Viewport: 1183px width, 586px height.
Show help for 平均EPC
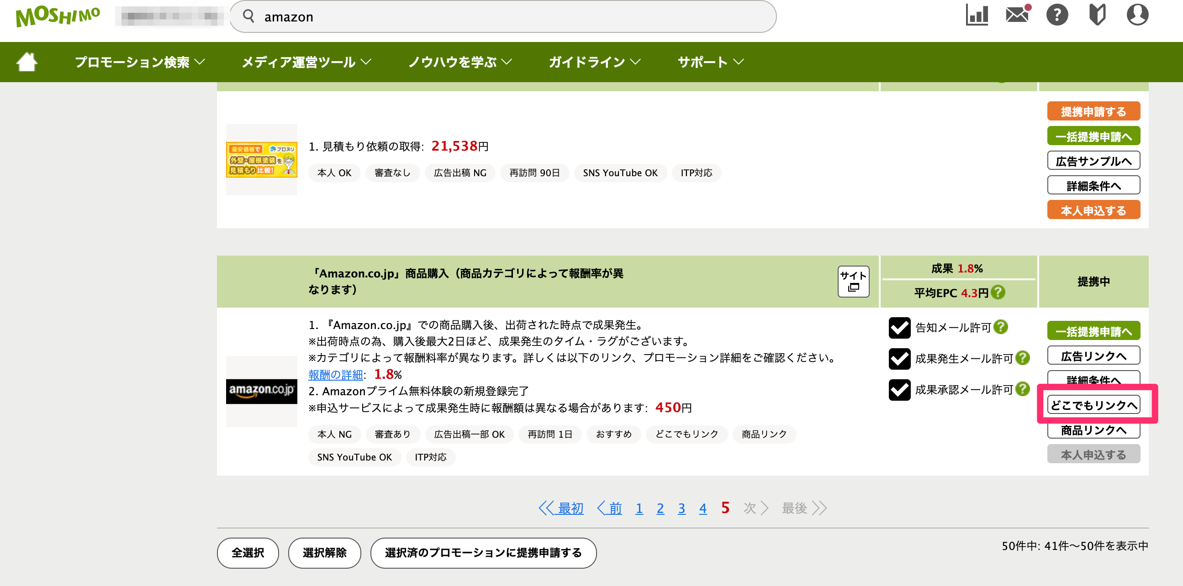click(998, 292)
